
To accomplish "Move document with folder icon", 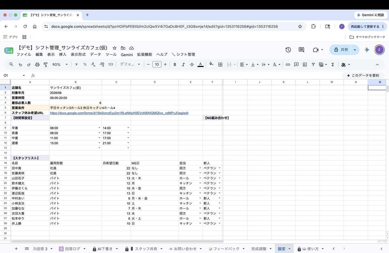I will pos(123,48).
